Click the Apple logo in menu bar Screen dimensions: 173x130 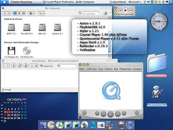(x=4, y=2)
